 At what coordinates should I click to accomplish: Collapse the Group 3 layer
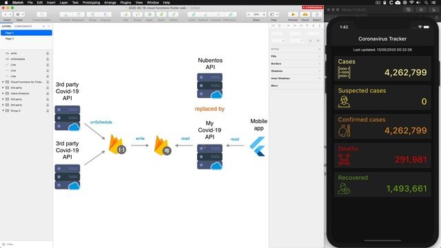point(3,110)
